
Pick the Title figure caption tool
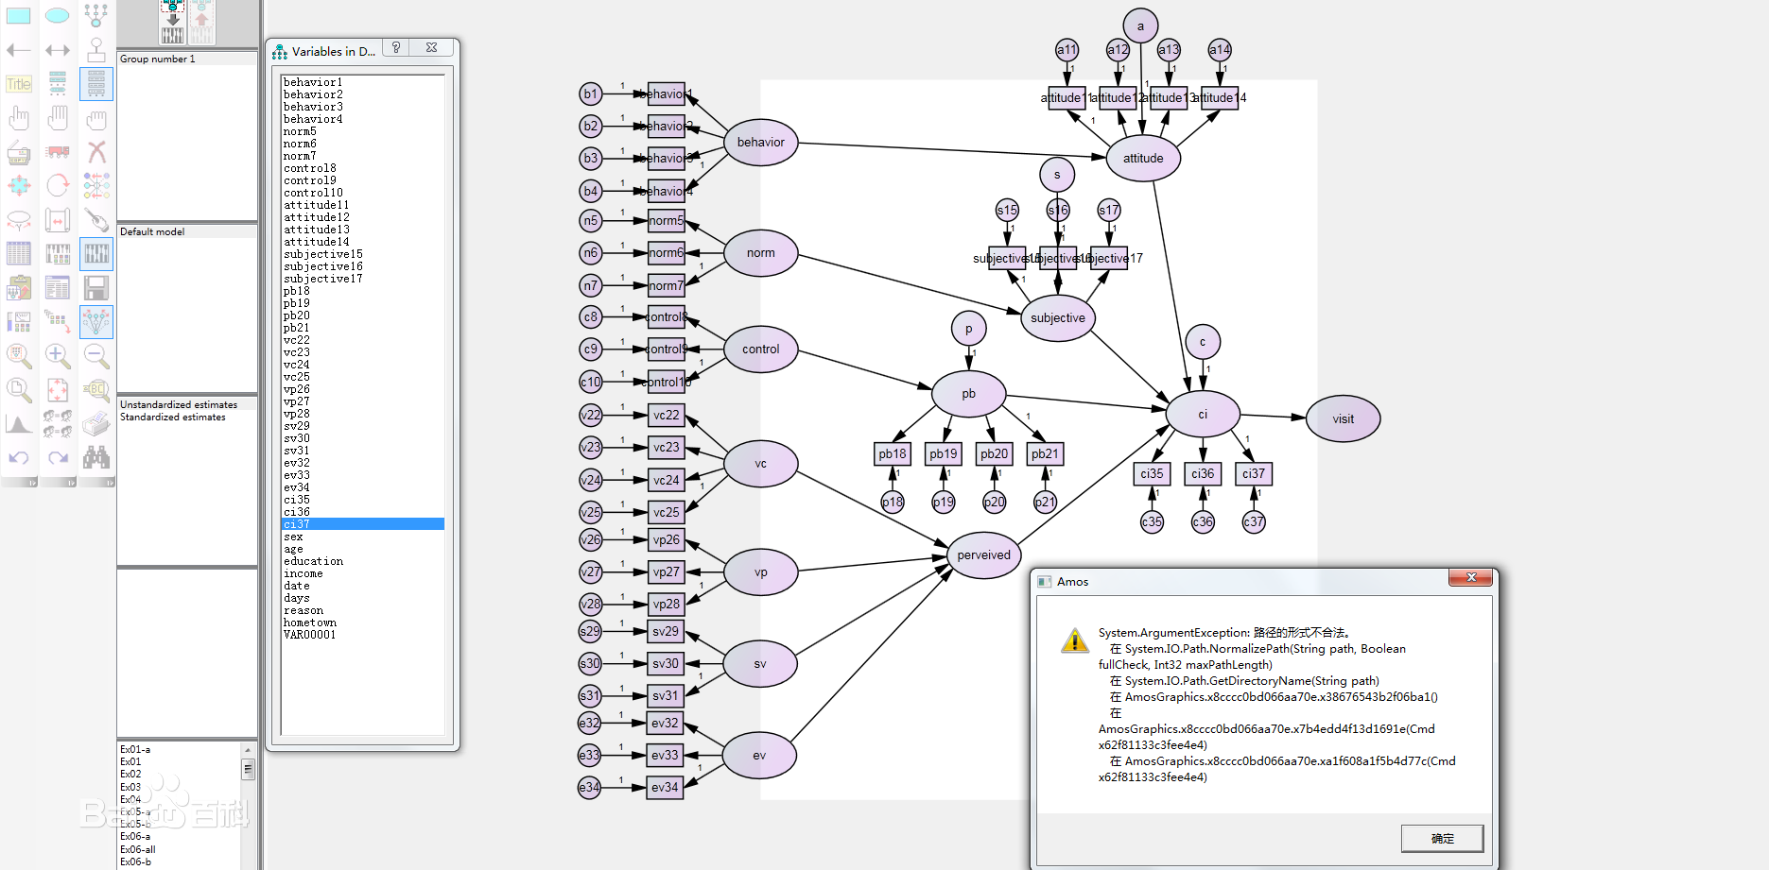pos(19,84)
